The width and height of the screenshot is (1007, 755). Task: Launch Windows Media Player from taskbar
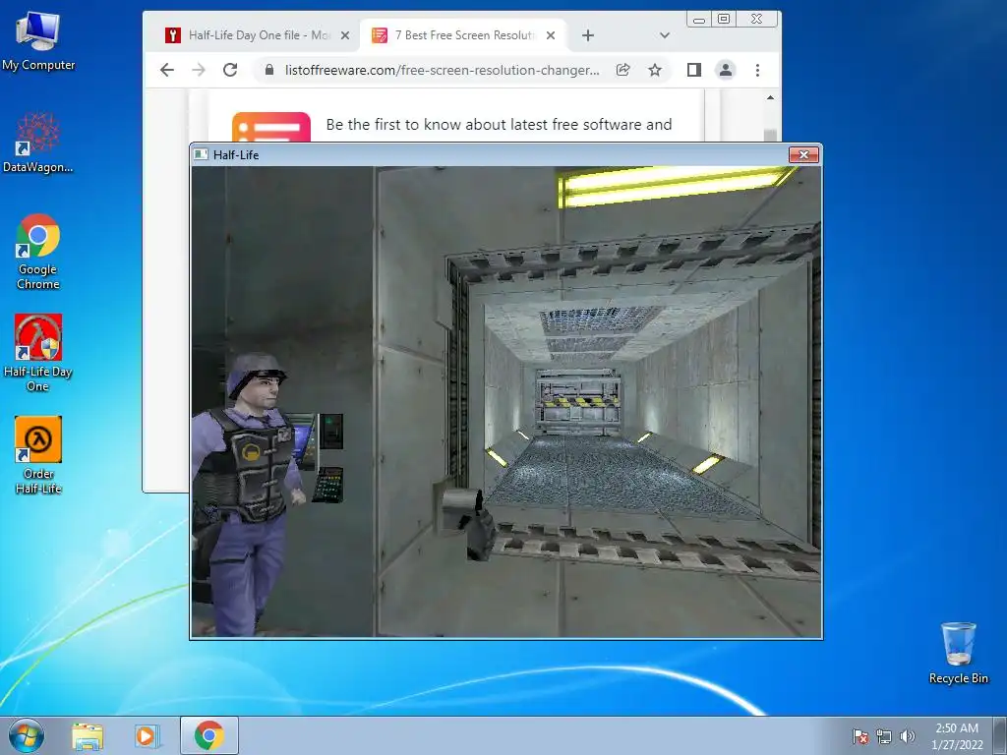pyautogui.click(x=148, y=735)
